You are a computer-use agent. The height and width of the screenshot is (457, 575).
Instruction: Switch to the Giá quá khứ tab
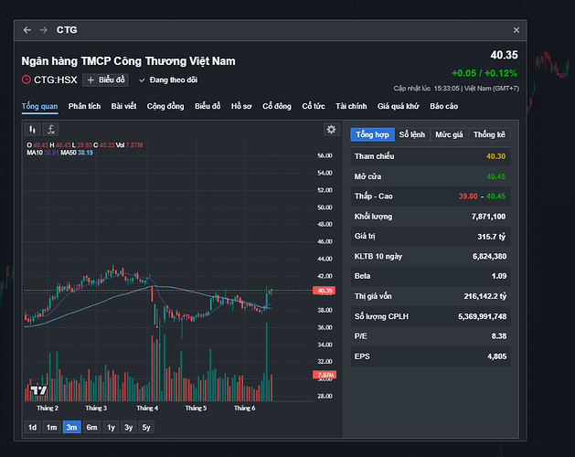pos(399,106)
